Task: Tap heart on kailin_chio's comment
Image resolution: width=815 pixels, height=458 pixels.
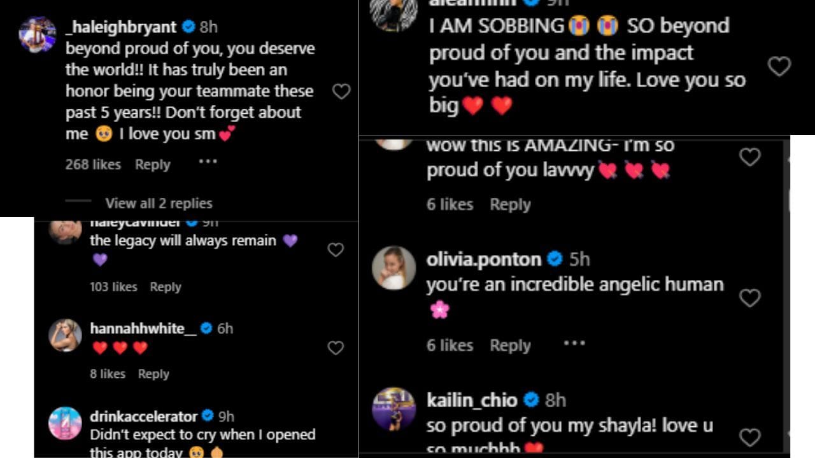Action: 749,436
